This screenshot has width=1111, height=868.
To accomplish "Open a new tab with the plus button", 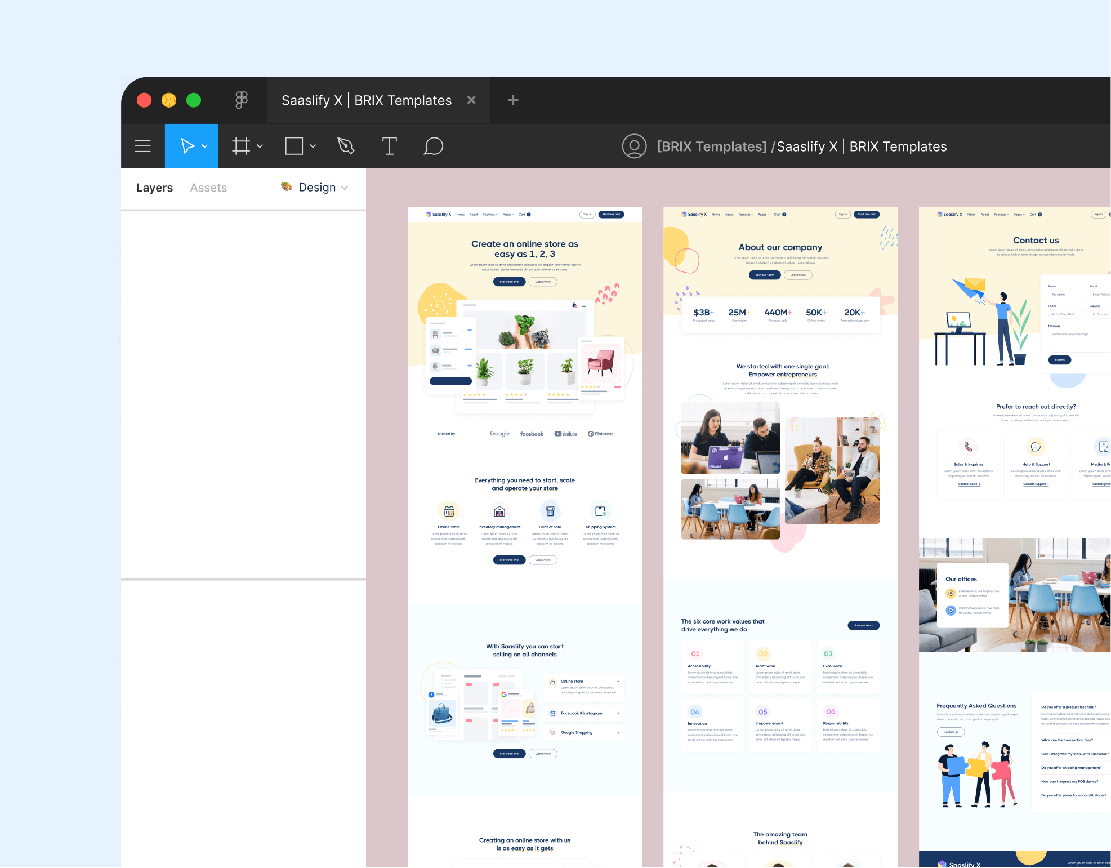I will 512,100.
